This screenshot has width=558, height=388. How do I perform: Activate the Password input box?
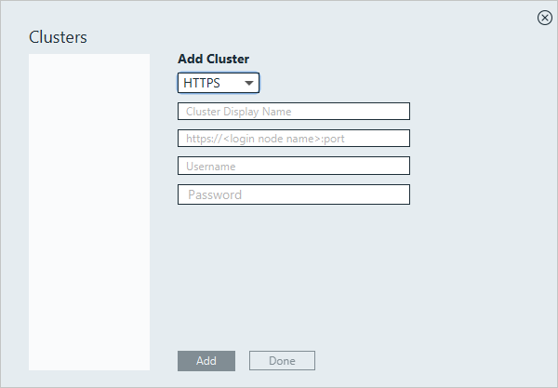pos(294,194)
